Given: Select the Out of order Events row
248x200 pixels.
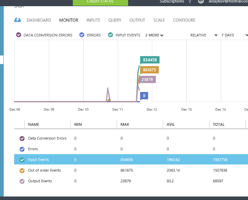Looking at the screenshot, I should (x=131, y=170).
